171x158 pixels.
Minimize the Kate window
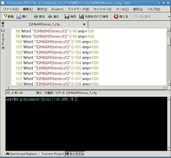tap(159, 3)
